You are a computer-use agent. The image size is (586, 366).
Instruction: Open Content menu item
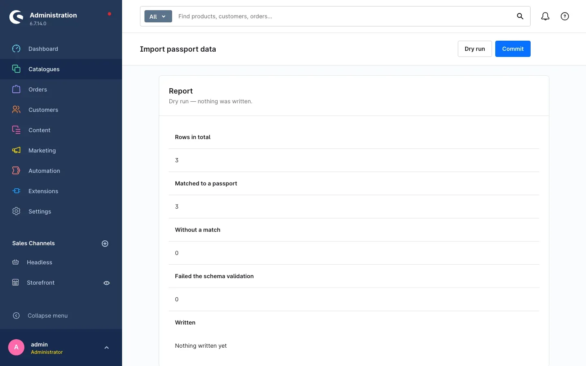61,130
